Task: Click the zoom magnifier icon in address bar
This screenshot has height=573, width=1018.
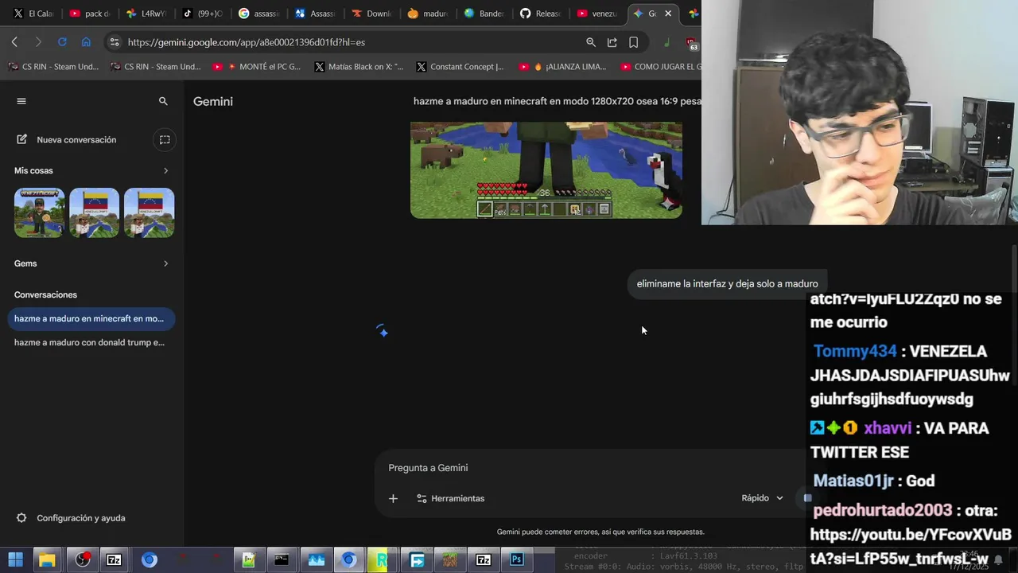Action: [x=591, y=42]
